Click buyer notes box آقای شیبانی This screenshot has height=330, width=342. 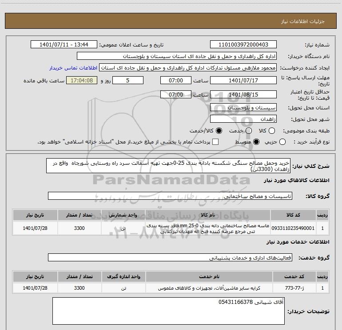[168, 311]
